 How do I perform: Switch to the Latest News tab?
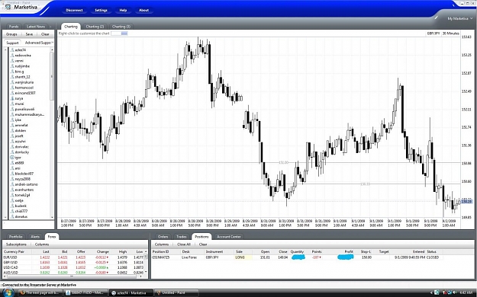pyautogui.click(x=36, y=27)
